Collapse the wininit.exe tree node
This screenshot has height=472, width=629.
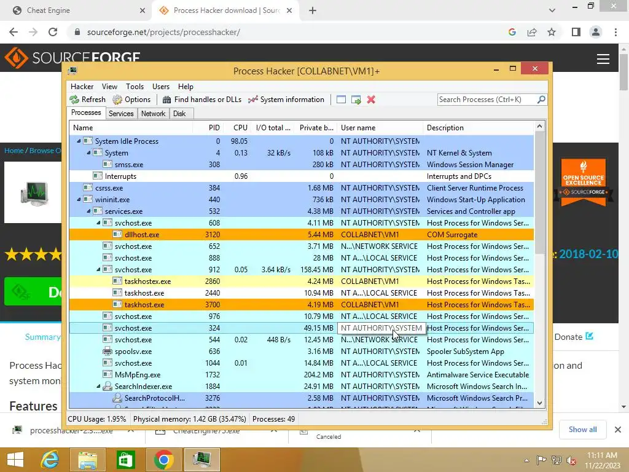pos(79,200)
